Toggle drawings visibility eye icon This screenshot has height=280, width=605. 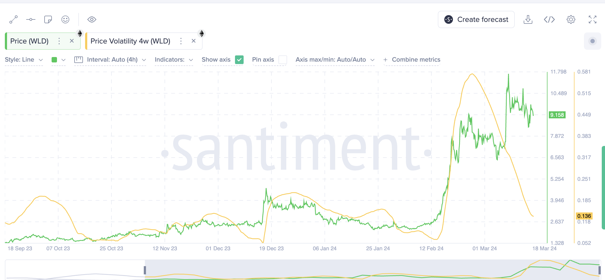(x=92, y=19)
